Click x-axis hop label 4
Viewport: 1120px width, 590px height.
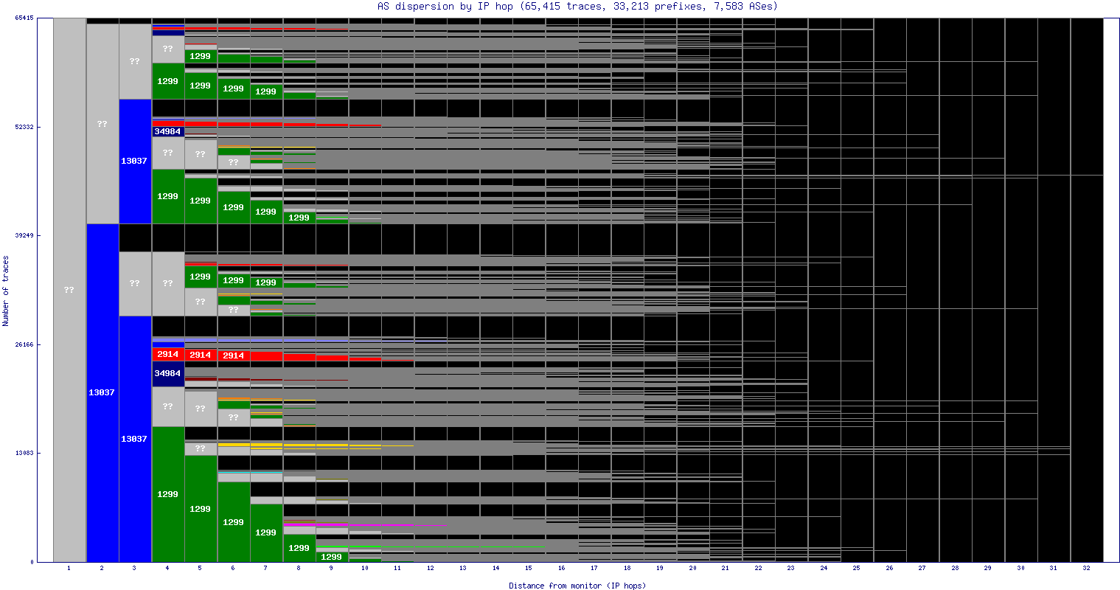click(x=167, y=569)
